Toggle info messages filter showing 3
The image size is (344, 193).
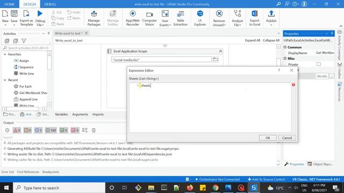(x=38, y=130)
